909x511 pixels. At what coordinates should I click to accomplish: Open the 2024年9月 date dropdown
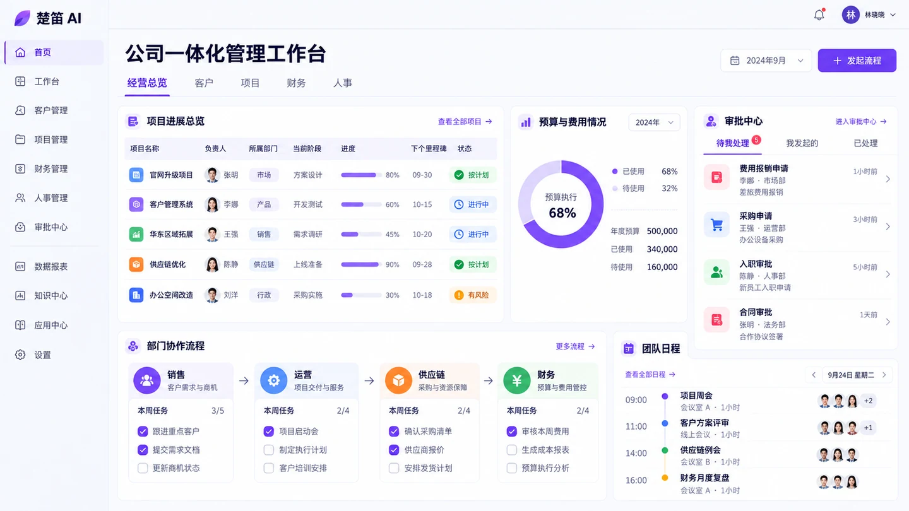[766, 61]
